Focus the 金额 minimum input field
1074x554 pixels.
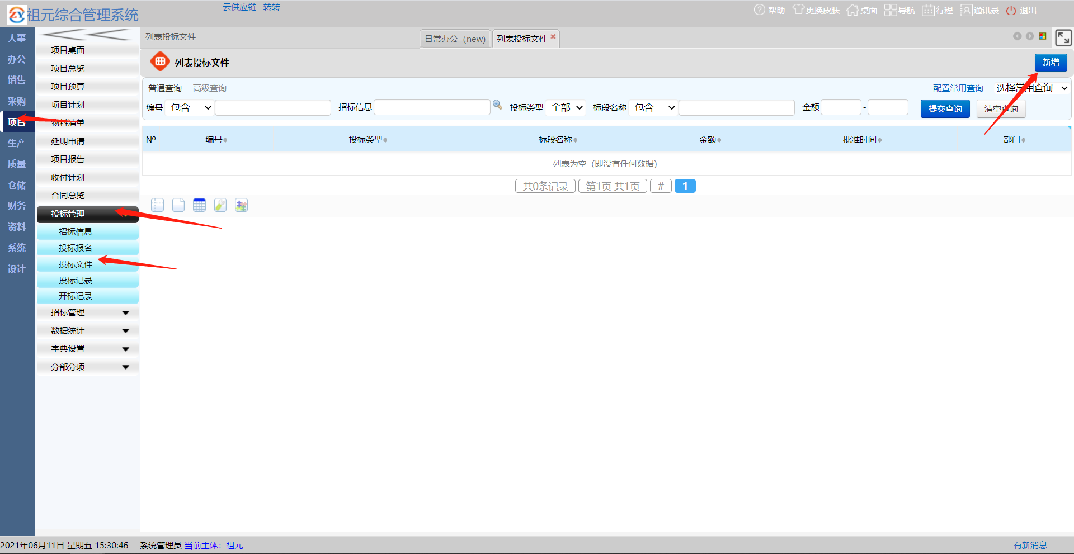841,107
